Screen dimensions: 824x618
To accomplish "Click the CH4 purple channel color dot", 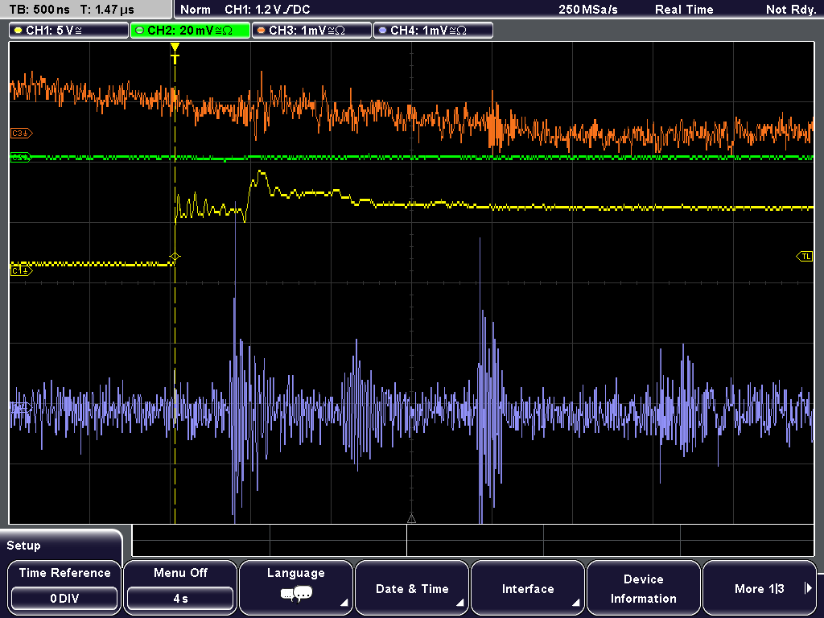I will [382, 31].
